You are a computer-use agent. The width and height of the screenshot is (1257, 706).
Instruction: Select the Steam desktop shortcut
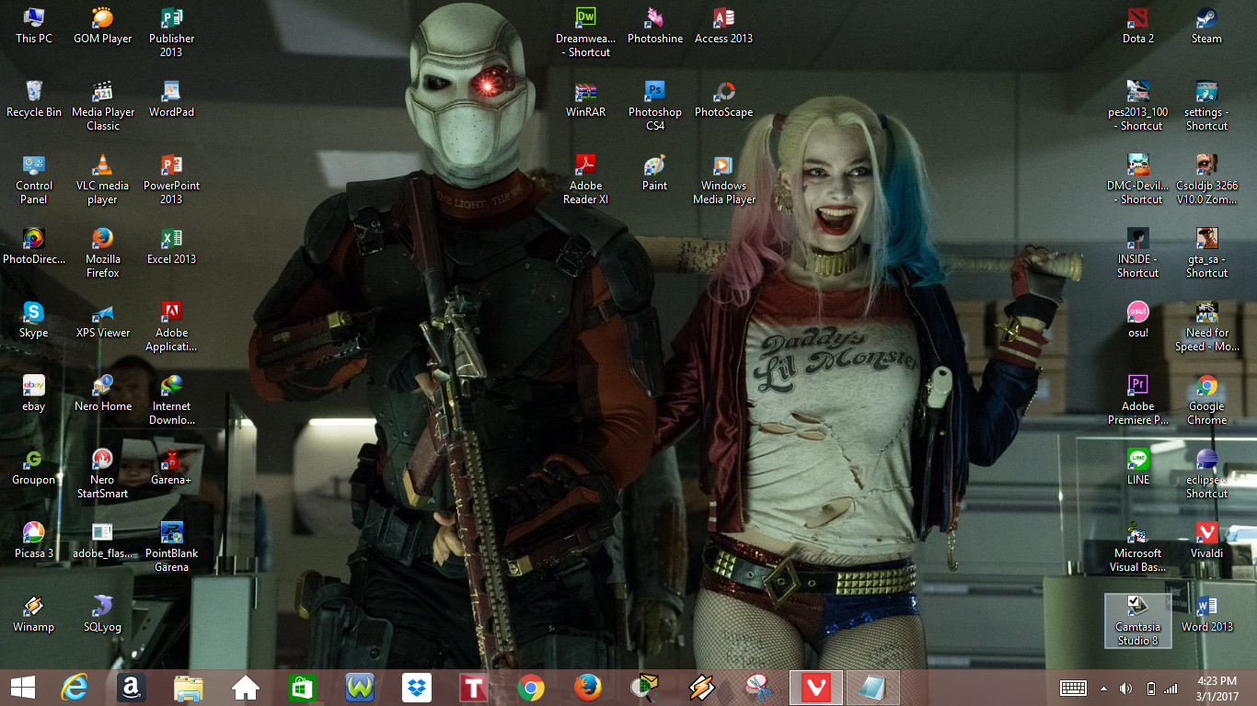point(1207,26)
